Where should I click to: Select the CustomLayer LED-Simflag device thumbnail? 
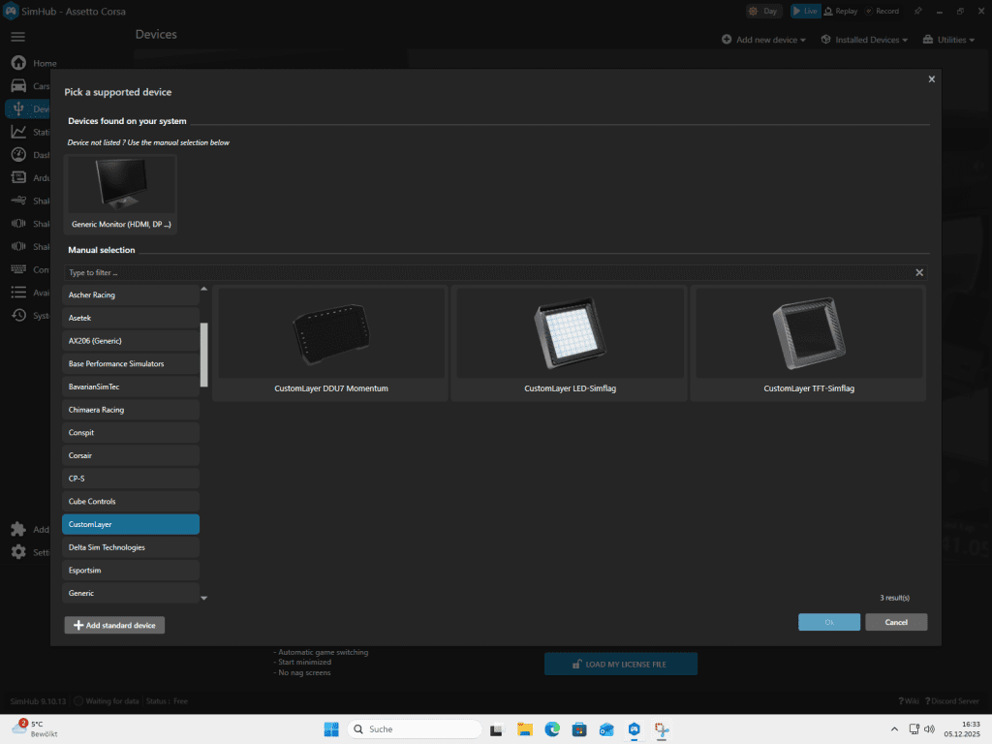pyautogui.click(x=569, y=343)
